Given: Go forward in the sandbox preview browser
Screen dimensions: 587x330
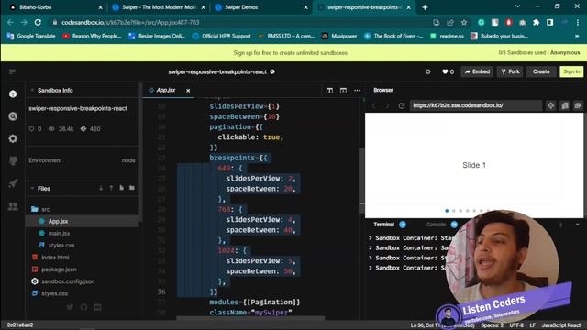Looking at the screenshot, I should tap(387, 105).
